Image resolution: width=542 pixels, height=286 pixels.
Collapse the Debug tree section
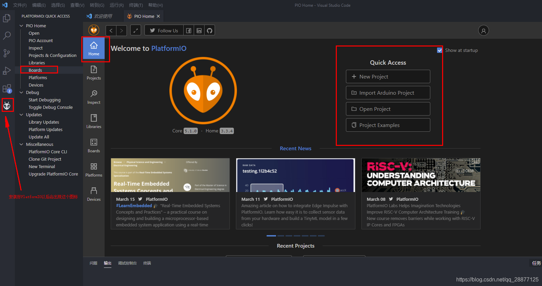tap(22, 92)
